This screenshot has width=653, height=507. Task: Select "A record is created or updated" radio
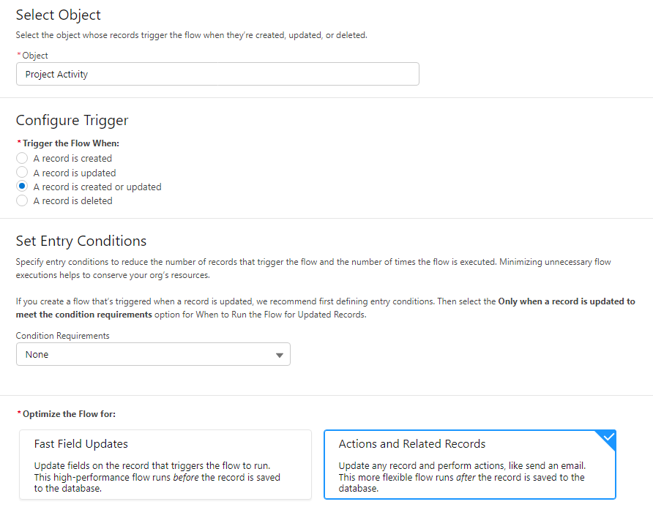click(x=22, y=187)
